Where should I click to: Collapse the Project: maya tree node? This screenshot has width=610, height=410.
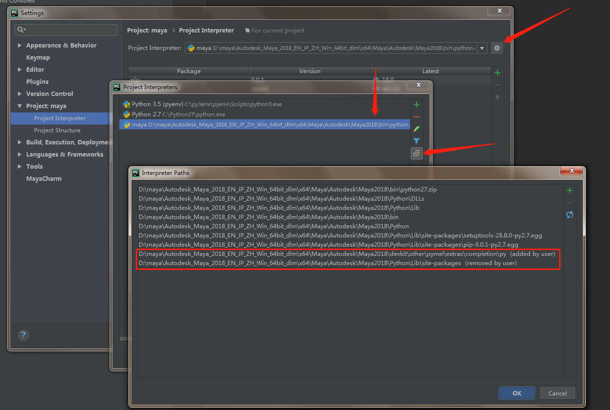(20, 106)
